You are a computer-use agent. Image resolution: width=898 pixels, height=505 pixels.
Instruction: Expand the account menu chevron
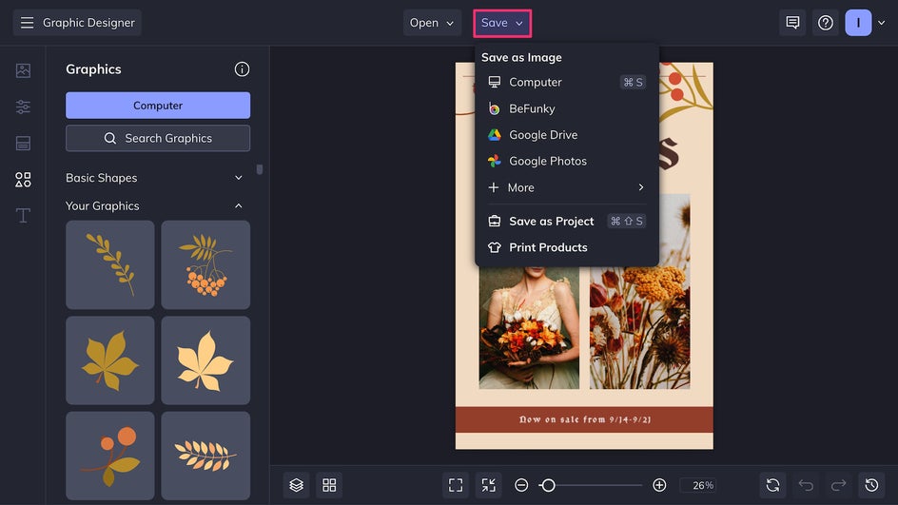[882, 23]
